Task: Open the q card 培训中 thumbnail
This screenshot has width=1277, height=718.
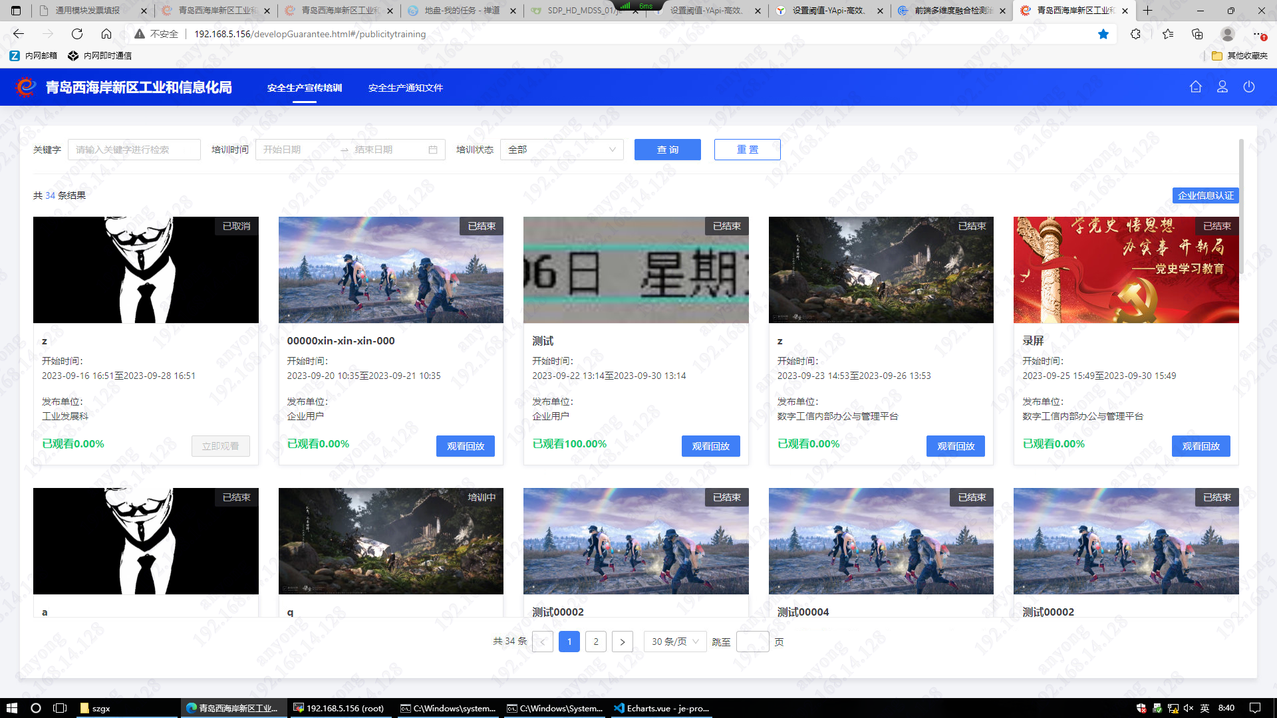Action: pos(391,541)
